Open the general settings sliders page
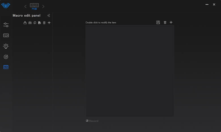The image size is (221, 132). pyautogui.click(x=6, y=25)
